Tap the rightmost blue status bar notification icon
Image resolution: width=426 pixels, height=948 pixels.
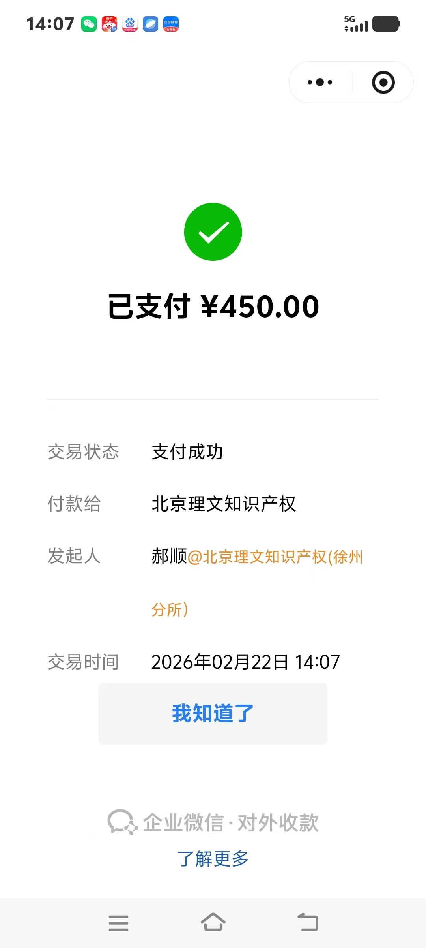[x=171, y=24]
